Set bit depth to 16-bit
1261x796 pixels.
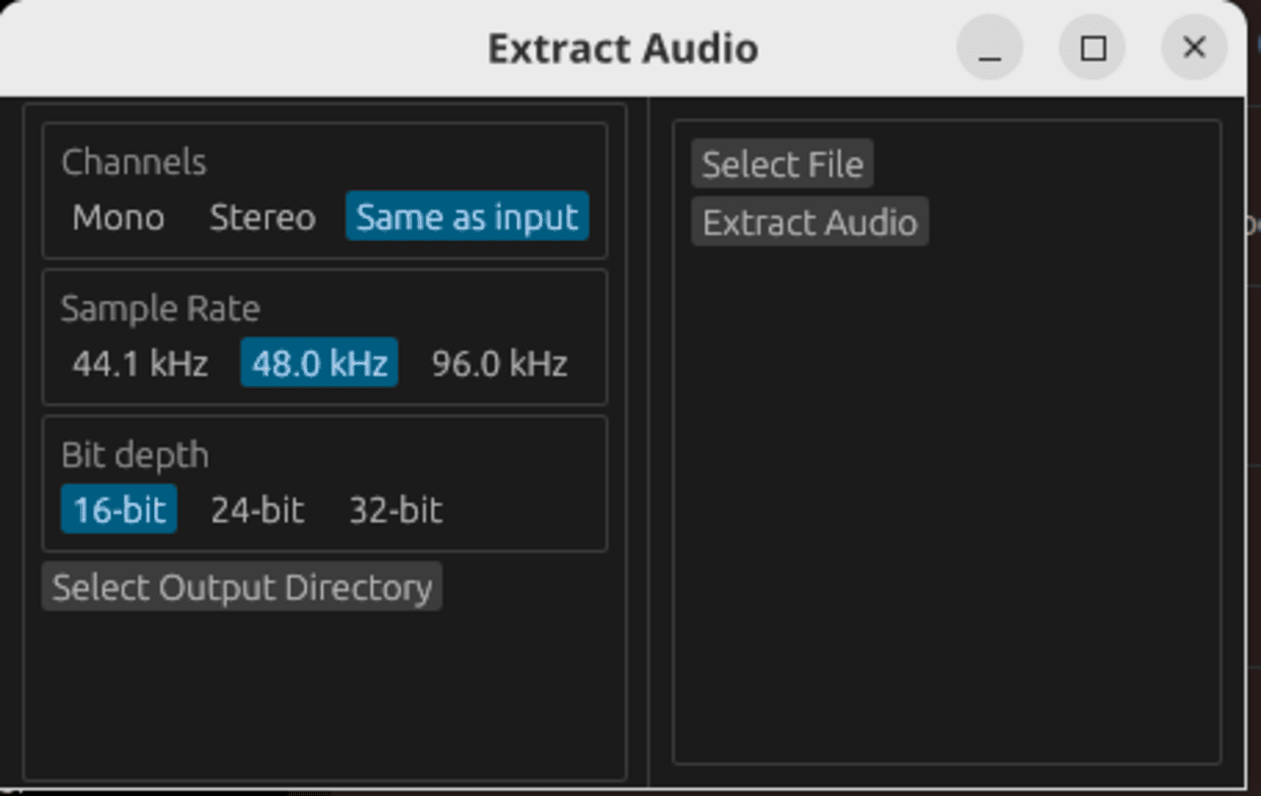117,509
